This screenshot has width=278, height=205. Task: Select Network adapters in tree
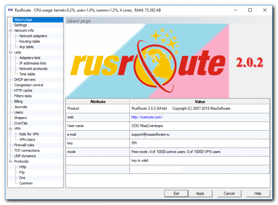33,36
